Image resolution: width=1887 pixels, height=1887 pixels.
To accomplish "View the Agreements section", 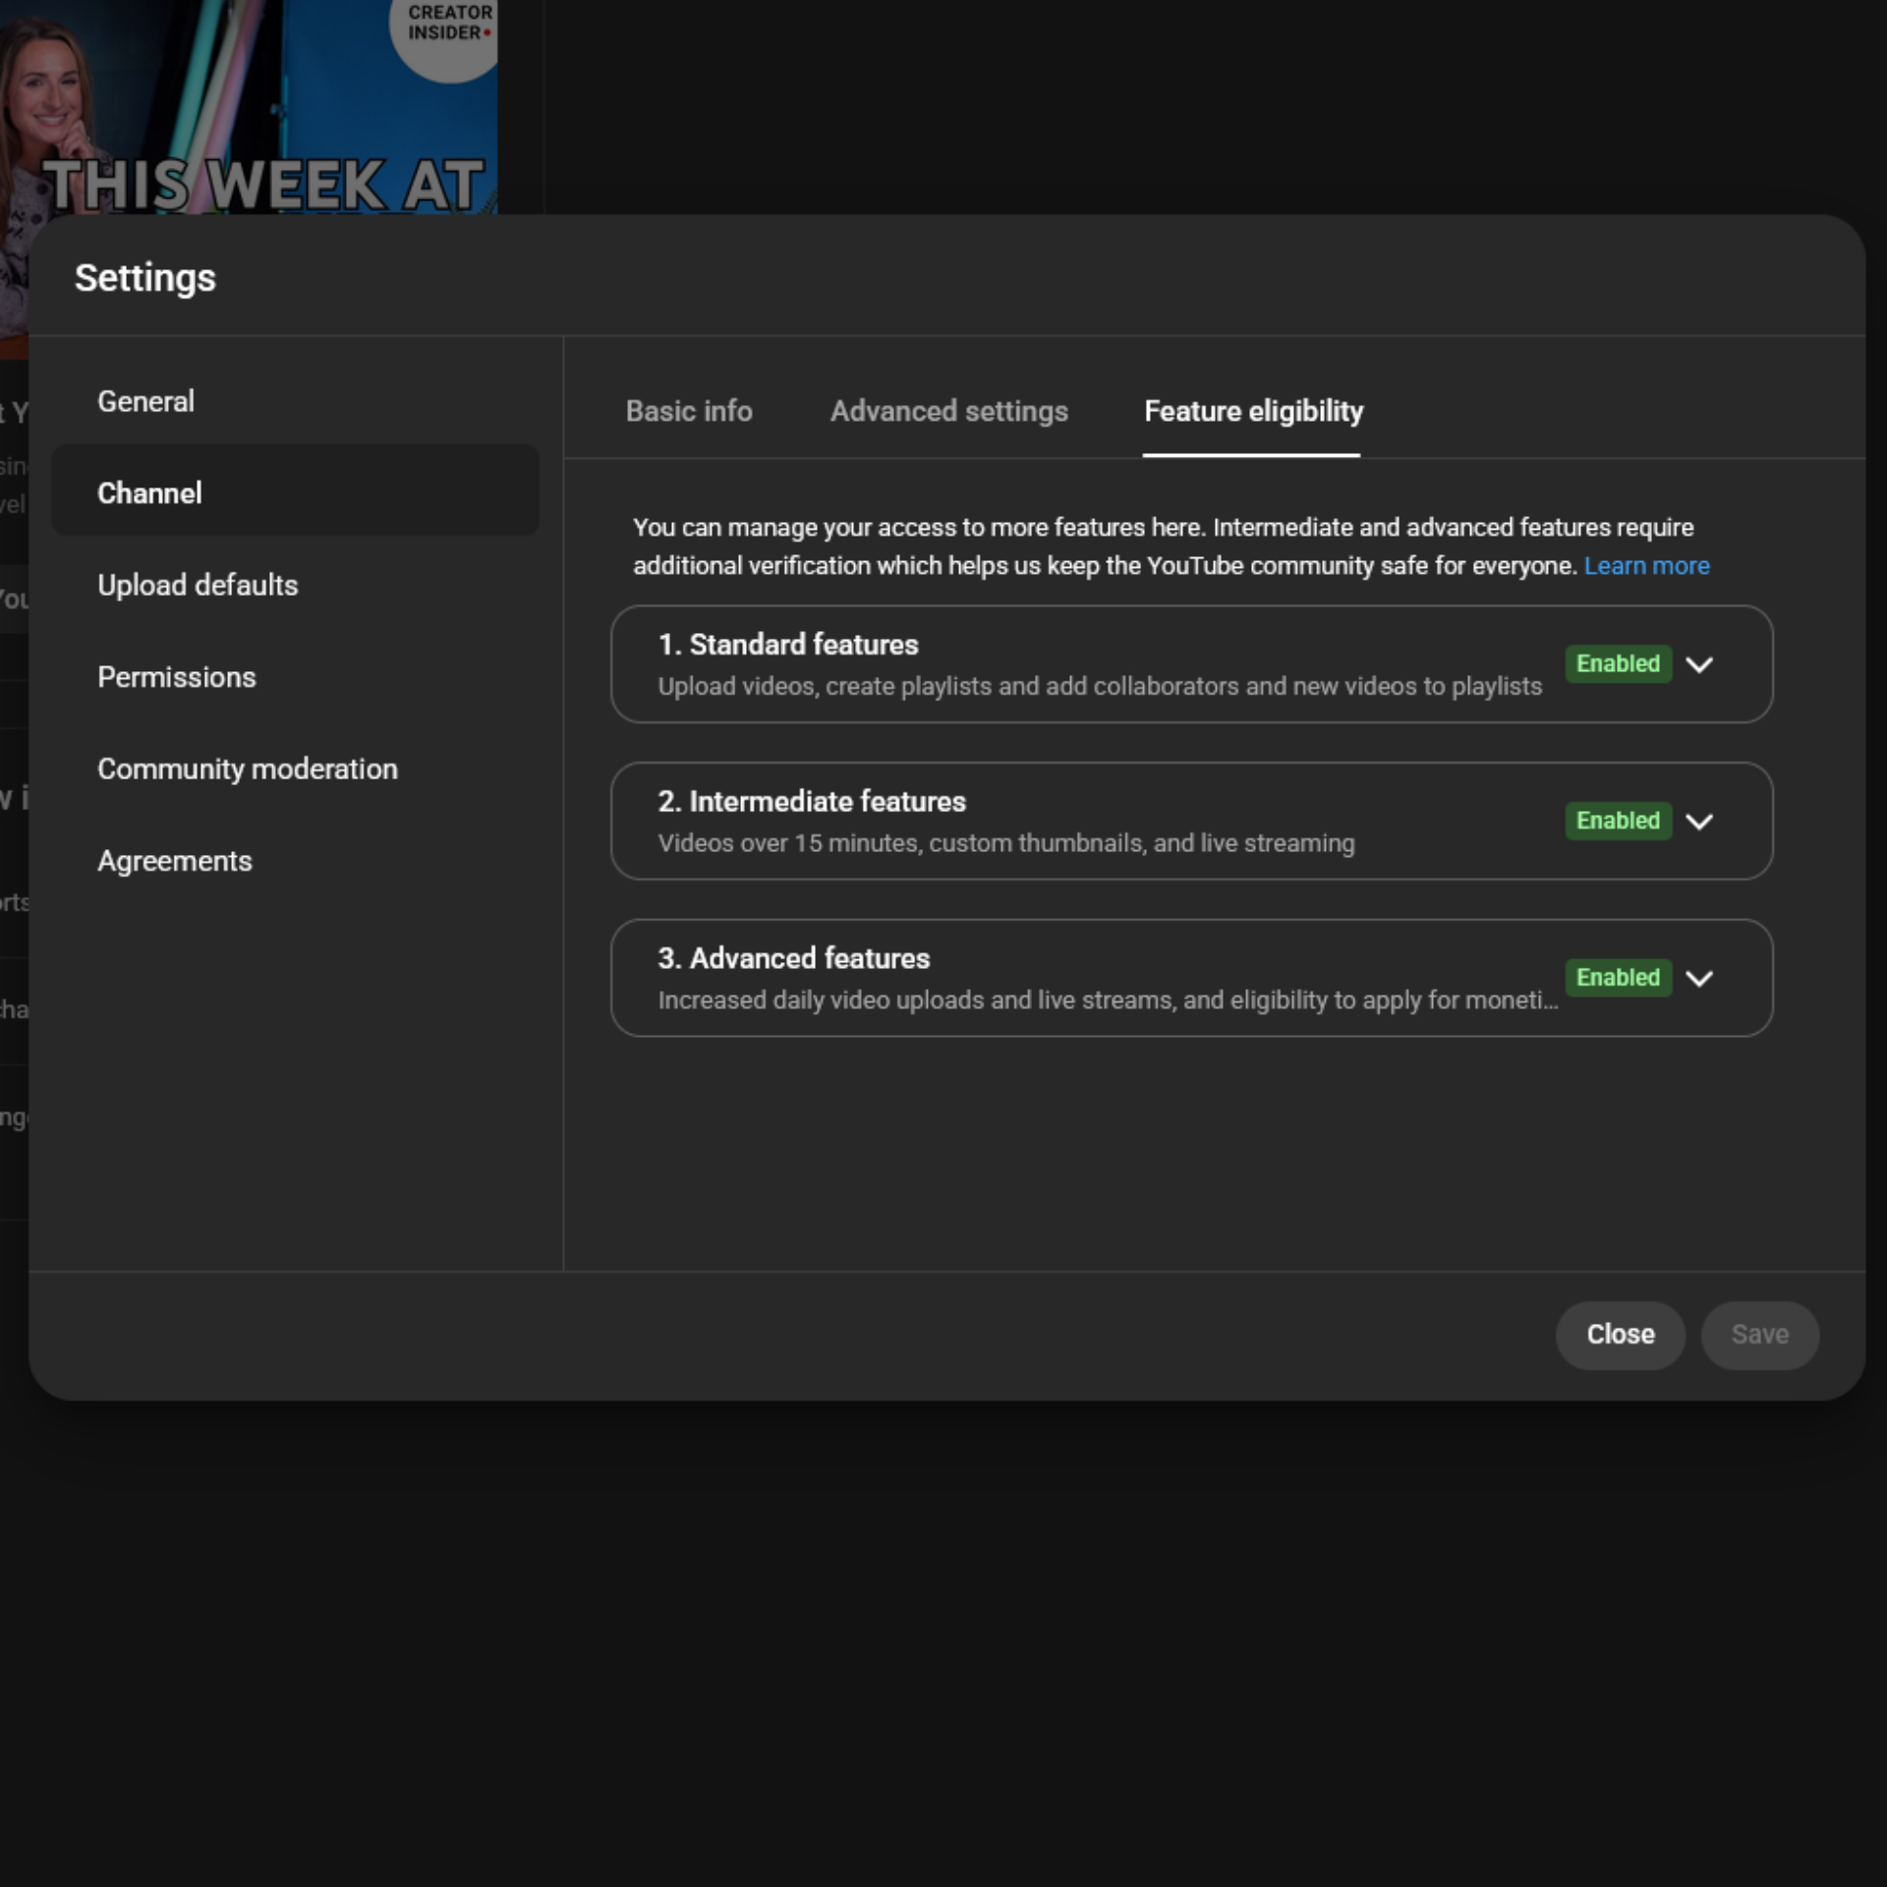I will [174, 861].
